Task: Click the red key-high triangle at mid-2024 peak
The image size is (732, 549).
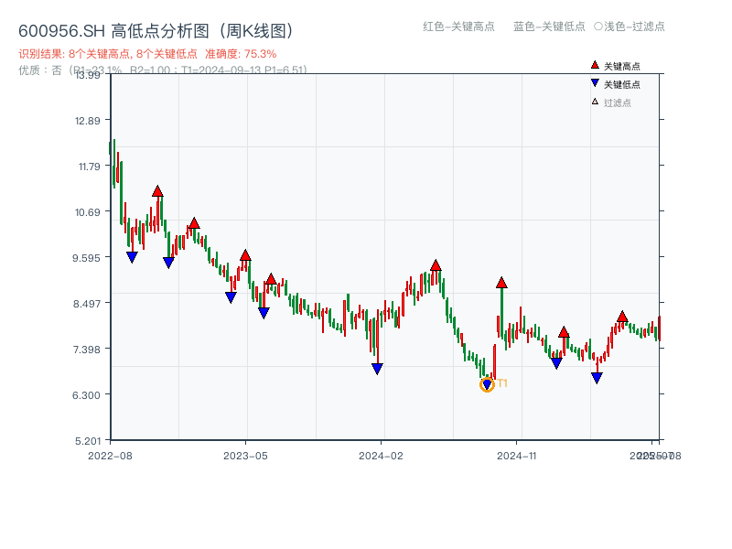Action: [x=436, y=265]
